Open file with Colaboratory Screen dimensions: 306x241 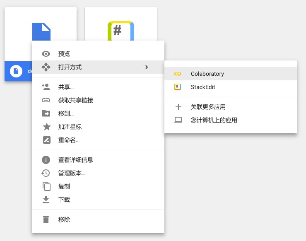(x=207, y=74)
